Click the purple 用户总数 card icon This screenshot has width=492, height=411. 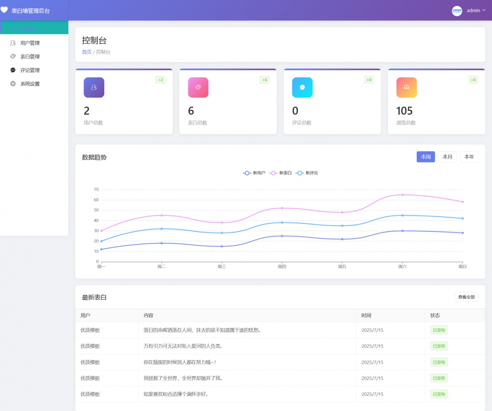[94, 88]
